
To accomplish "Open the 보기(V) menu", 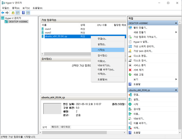I will click(x=26, y=8).
